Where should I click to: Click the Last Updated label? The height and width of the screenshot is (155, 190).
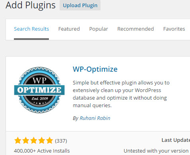tap(176, 140)
